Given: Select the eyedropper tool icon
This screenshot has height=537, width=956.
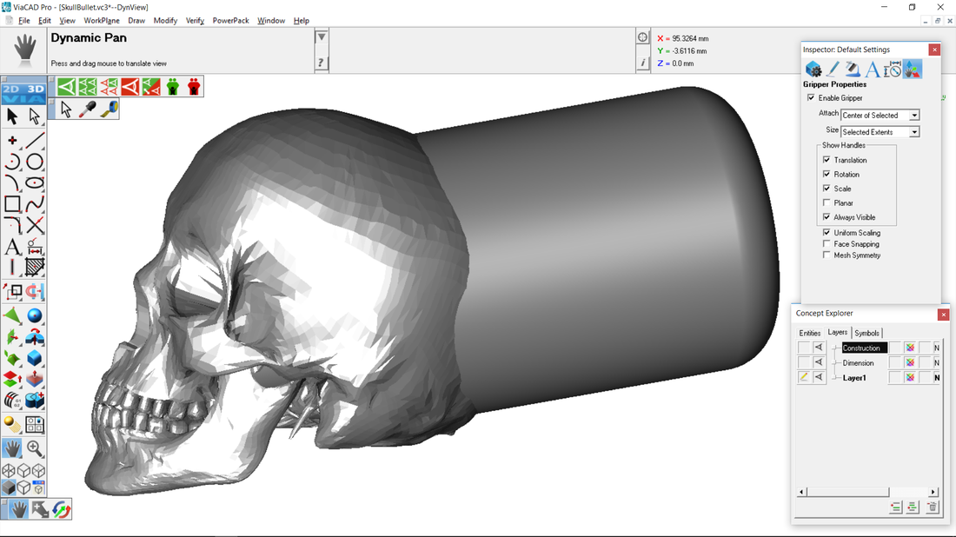Looking at the screenshot, I should (88, 109).
